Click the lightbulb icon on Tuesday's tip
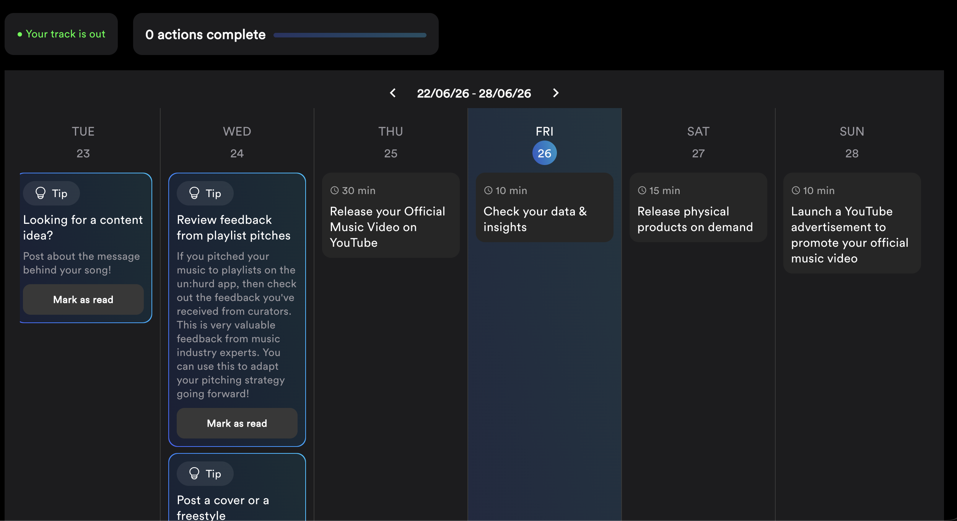The image size is (957, 521). point(41,193)
